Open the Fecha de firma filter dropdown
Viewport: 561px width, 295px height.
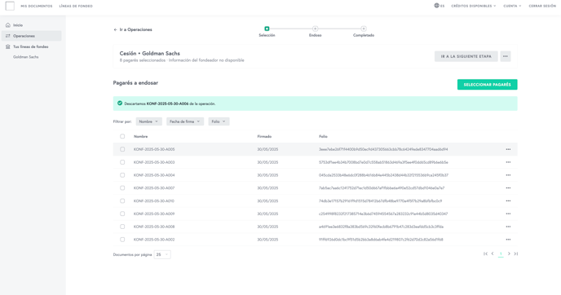pyautogui.click(x=185, y=121)
